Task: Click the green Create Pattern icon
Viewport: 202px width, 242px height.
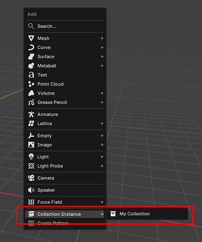Action: coord(31,223)
